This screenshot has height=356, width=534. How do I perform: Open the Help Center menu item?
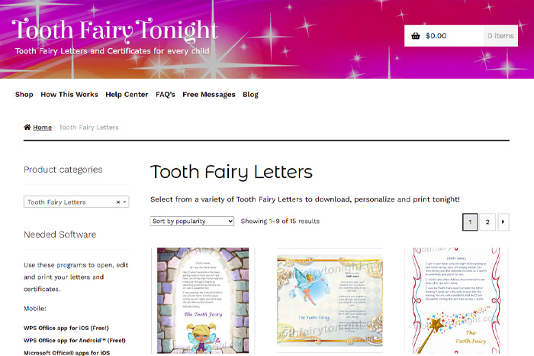click(127, 95)
